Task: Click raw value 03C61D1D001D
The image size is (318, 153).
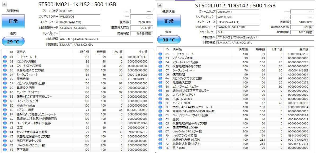Action: tap(138, 110)
